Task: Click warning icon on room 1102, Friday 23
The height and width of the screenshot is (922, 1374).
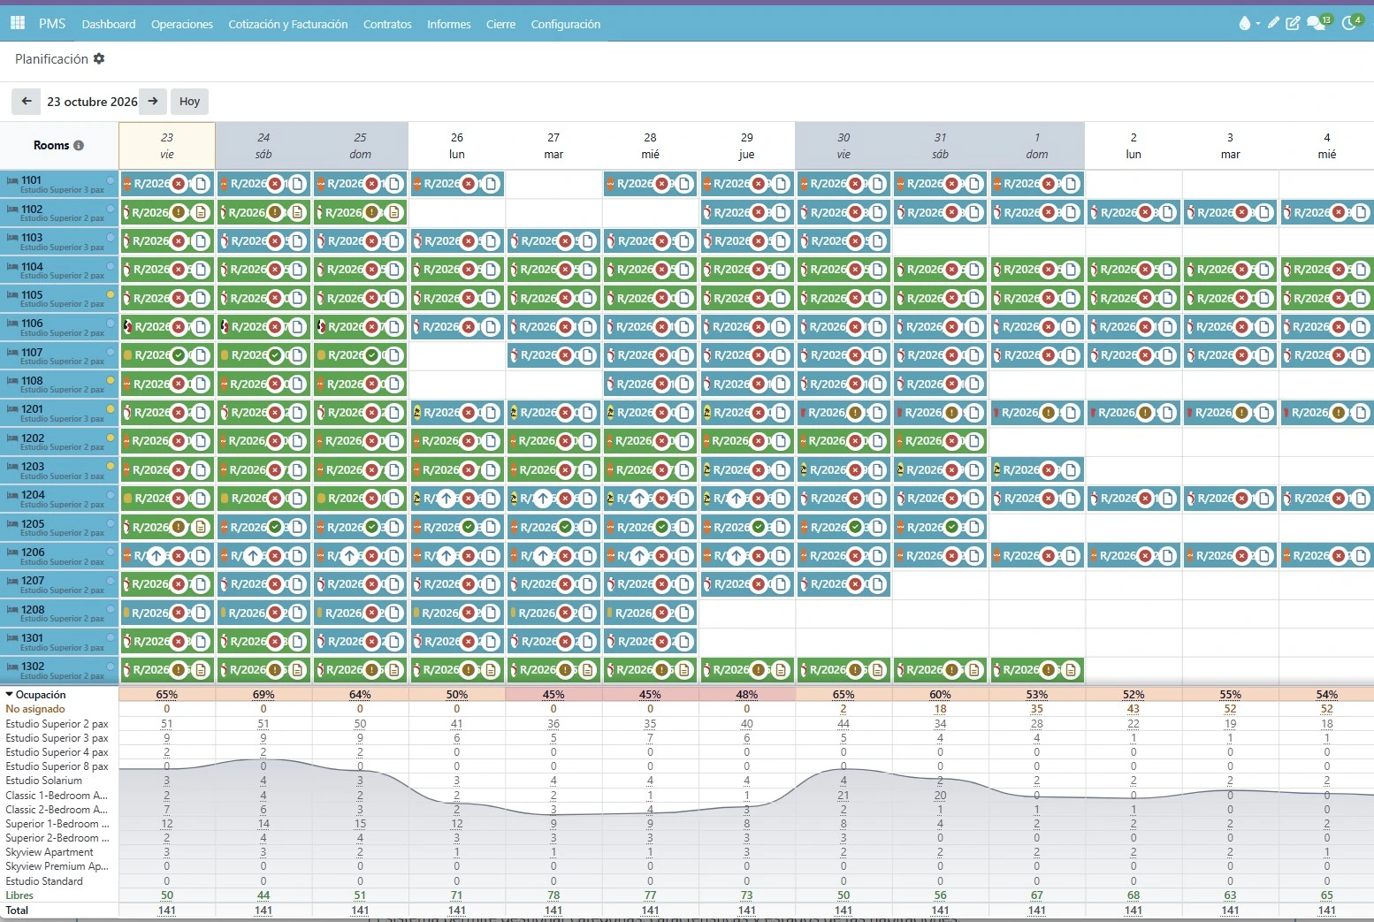Action: point(179,212)
